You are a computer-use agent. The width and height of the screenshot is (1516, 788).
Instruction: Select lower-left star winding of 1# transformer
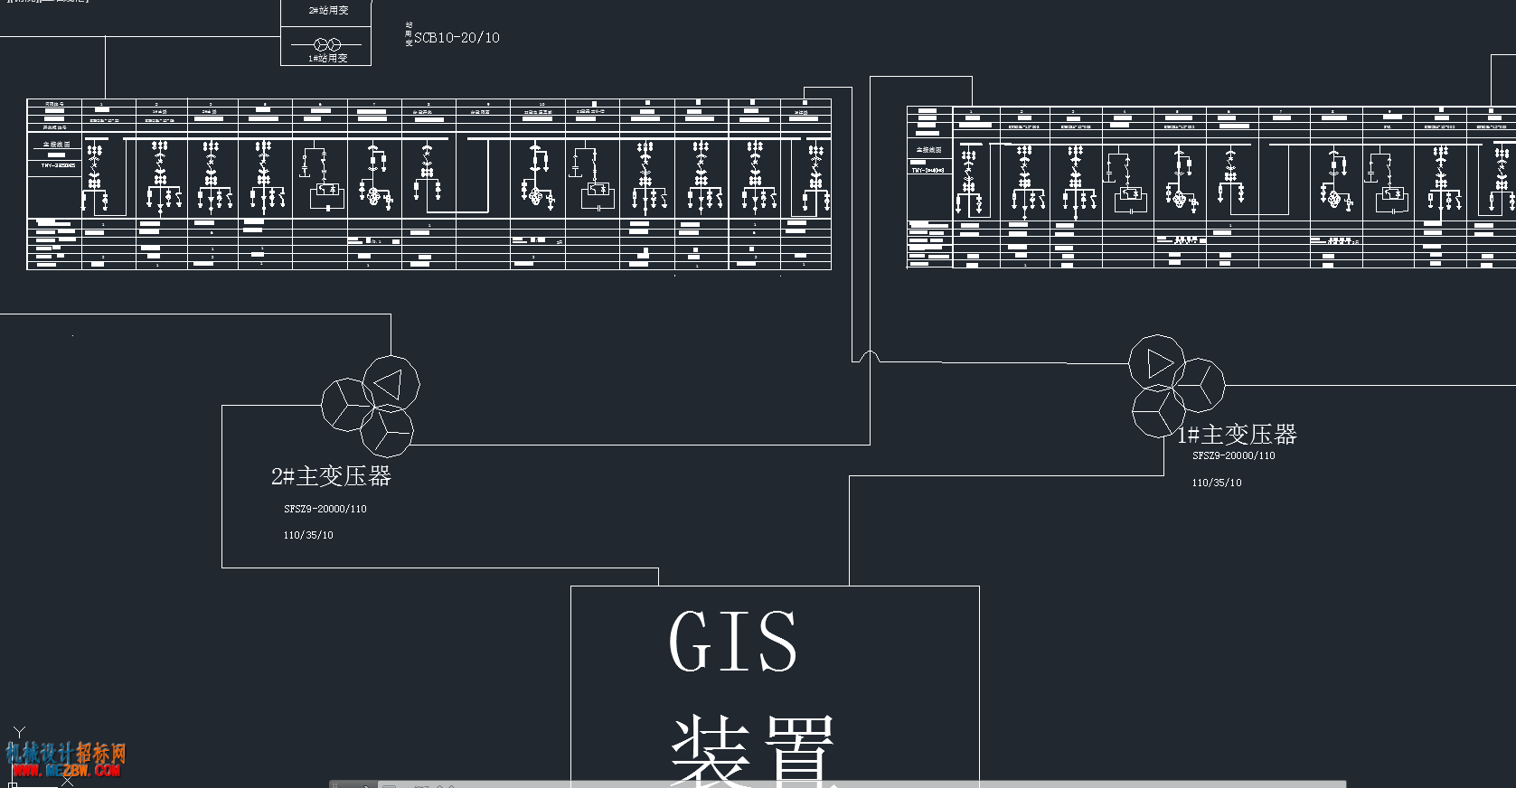[x=1159, y=411]
